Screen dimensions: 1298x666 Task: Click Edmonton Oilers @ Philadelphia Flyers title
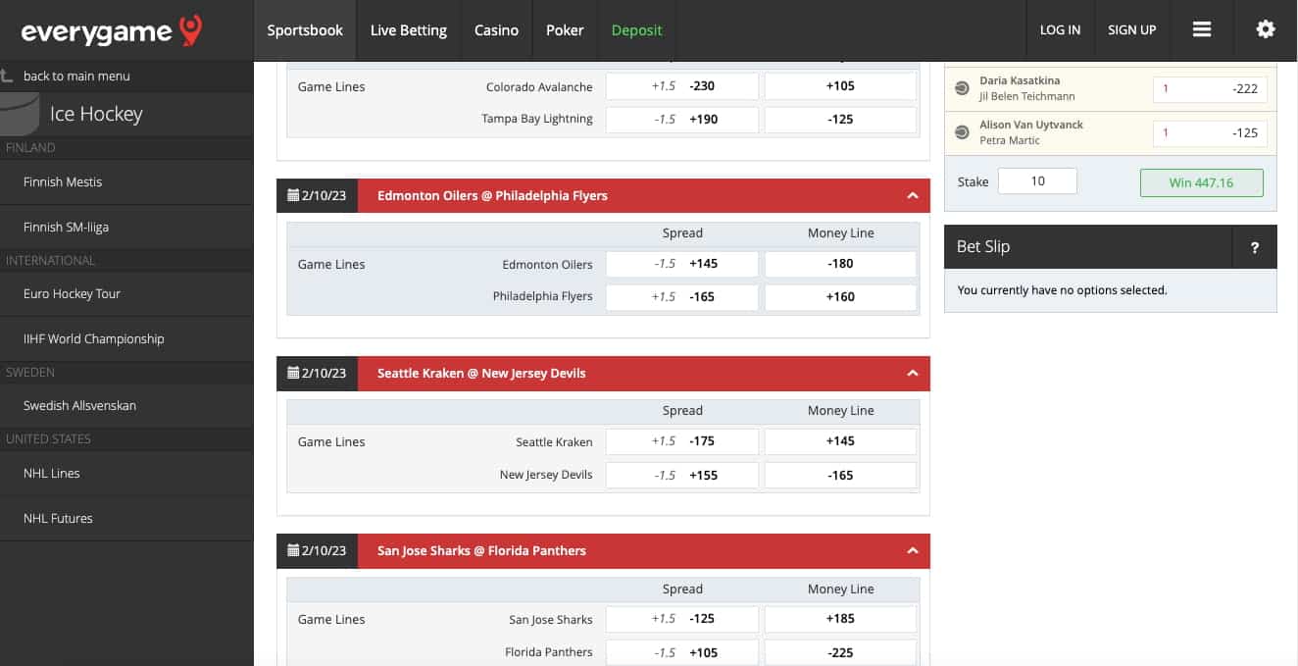[x=492, y=195]
